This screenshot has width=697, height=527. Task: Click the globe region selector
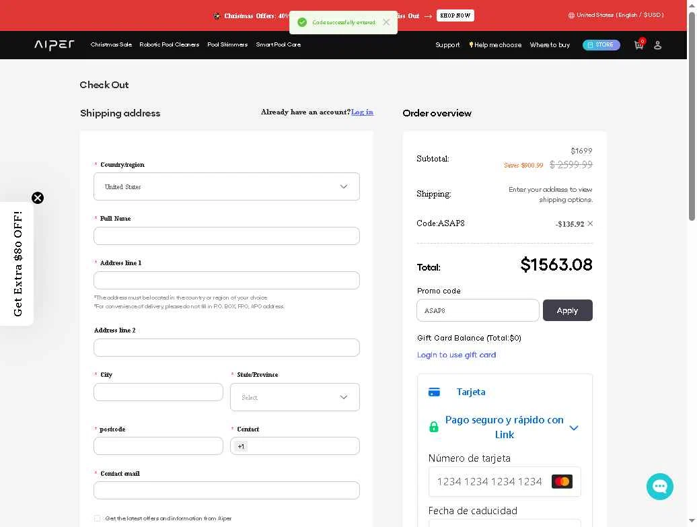coord(616,15)
